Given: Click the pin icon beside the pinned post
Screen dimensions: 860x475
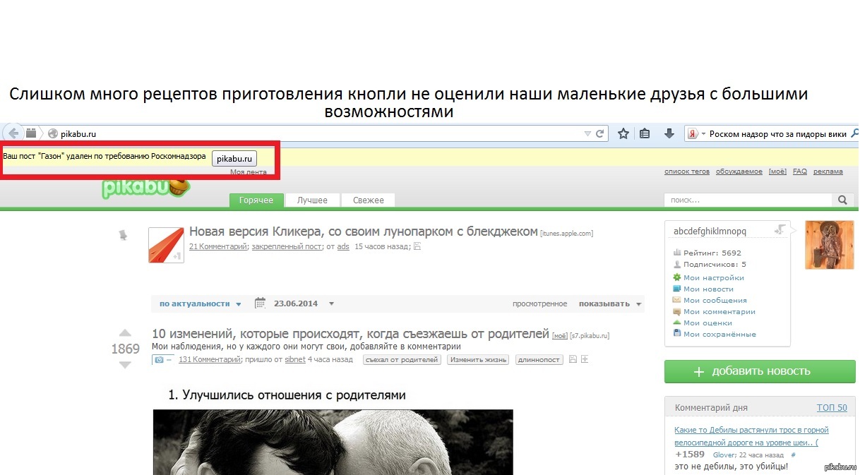Looking at the screenshot, I should [x=124, y=236].
